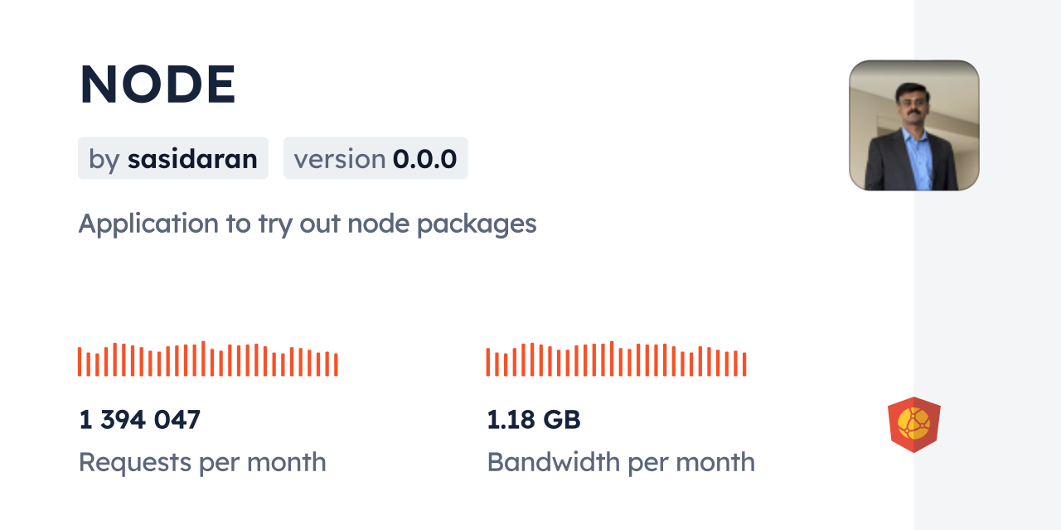Click the 'Bandwidth per month' label
Image resolution: width=1061 pixels, height=530 pixels.
coord(621,462)
